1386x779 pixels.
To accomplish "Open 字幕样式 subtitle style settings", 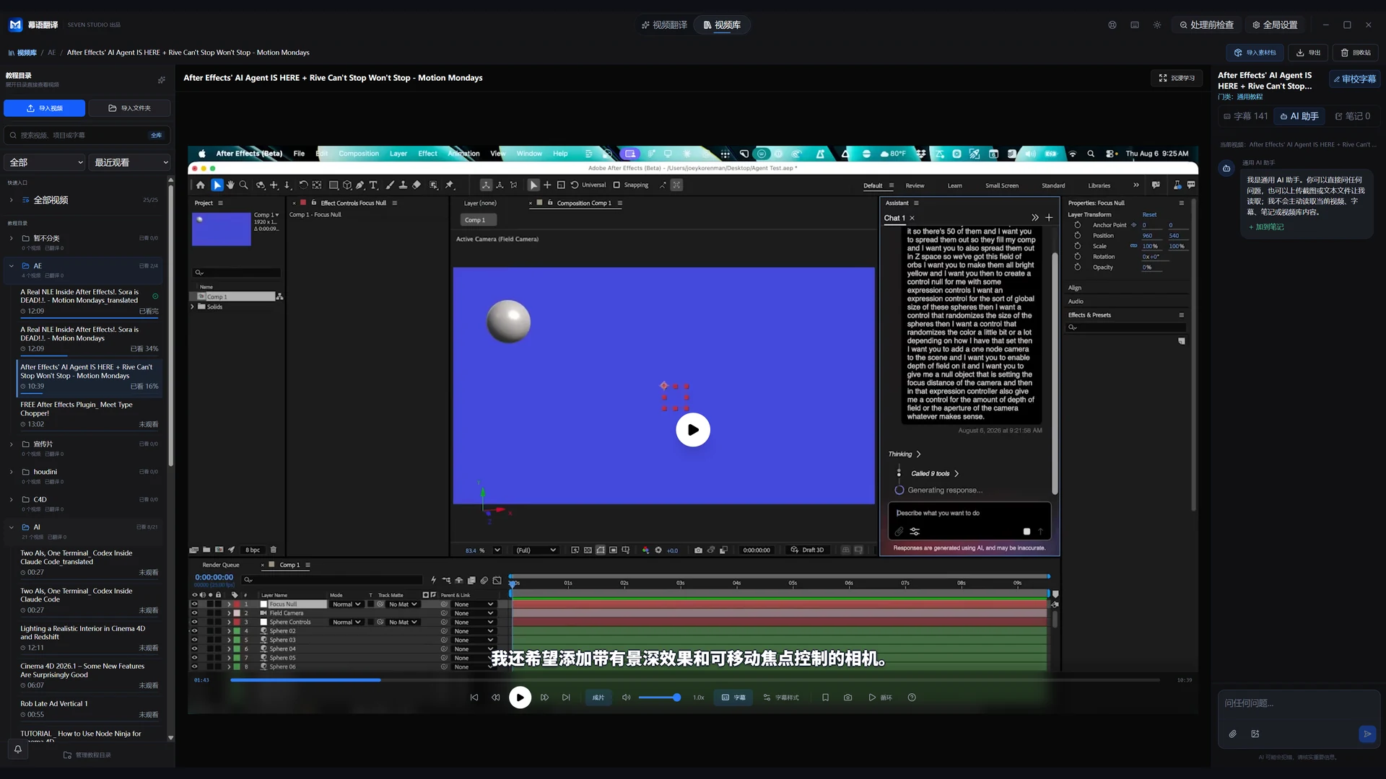I will point(781,697).
